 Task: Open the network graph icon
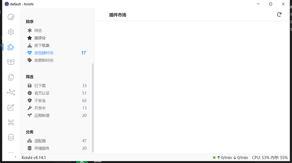pos(11,92)
